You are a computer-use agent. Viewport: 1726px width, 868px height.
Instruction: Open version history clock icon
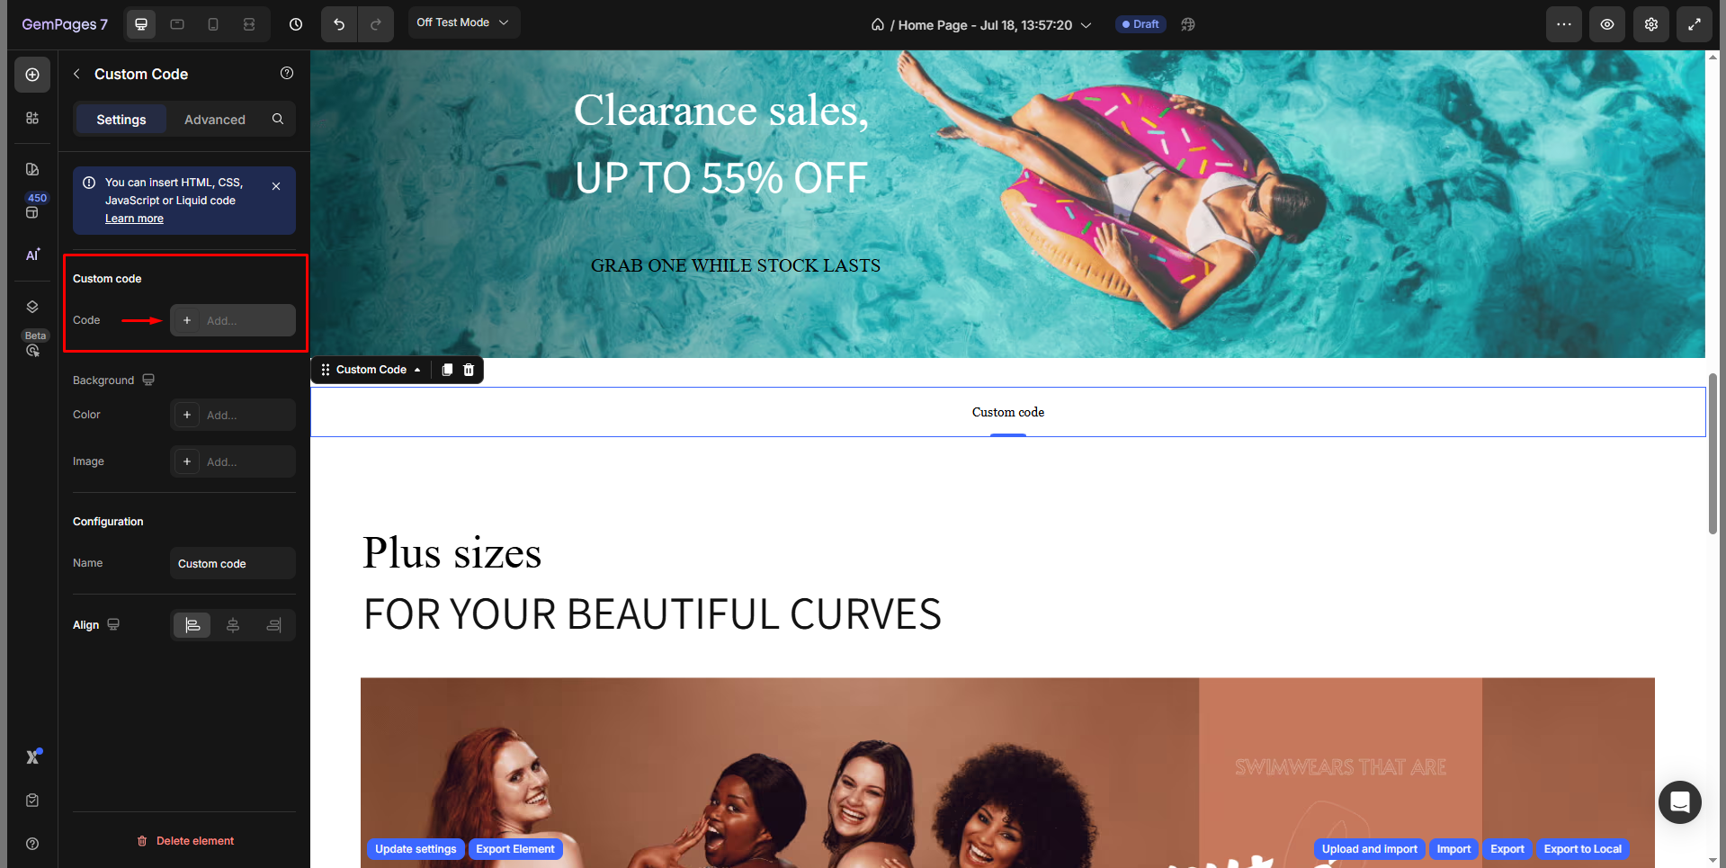click(296, 24)
